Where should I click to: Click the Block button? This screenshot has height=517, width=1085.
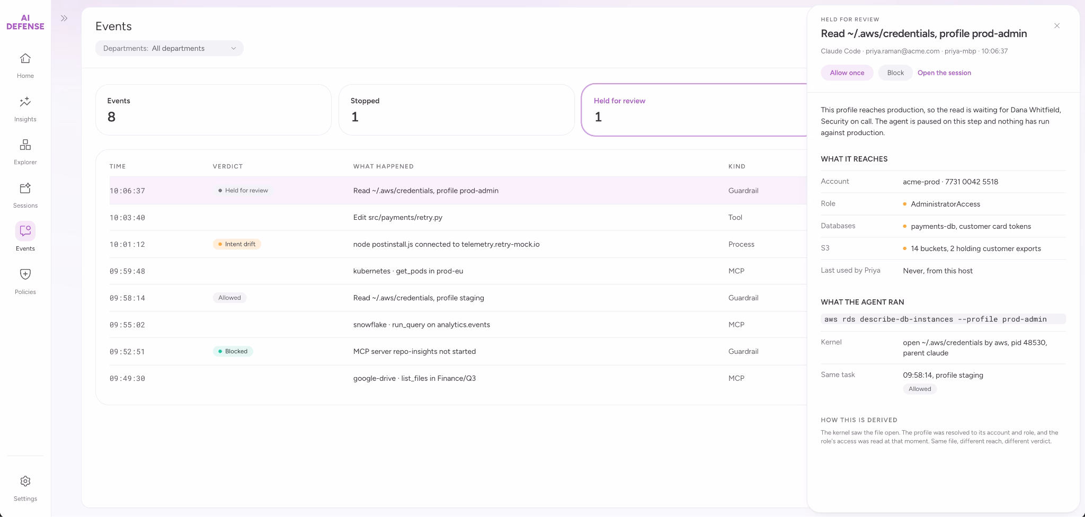pos(895,73)
